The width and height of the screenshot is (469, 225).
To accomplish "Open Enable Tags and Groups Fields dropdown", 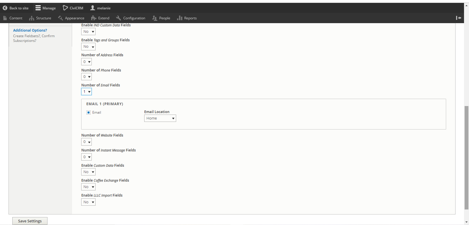I will (88, 47).
